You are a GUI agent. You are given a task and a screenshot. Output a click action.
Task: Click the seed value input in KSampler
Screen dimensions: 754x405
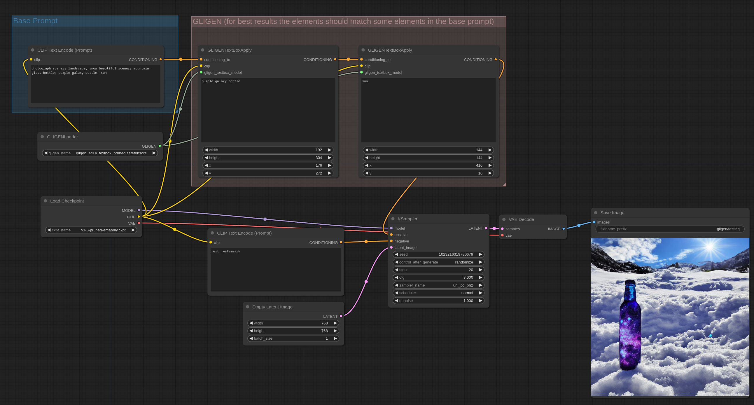437,254
